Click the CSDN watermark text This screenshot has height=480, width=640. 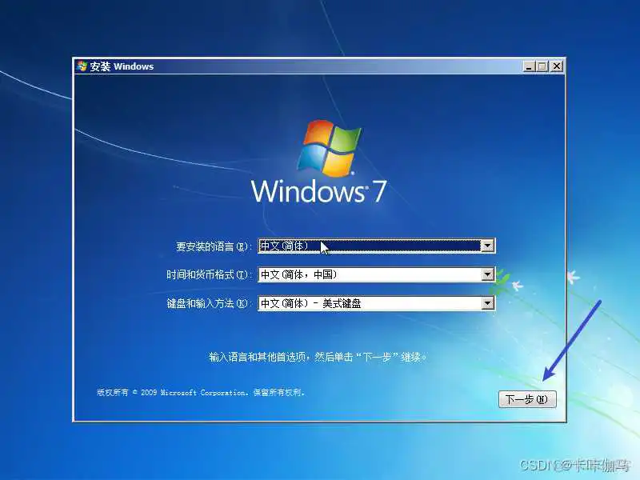pyautogui.click(x=576, y=462)
